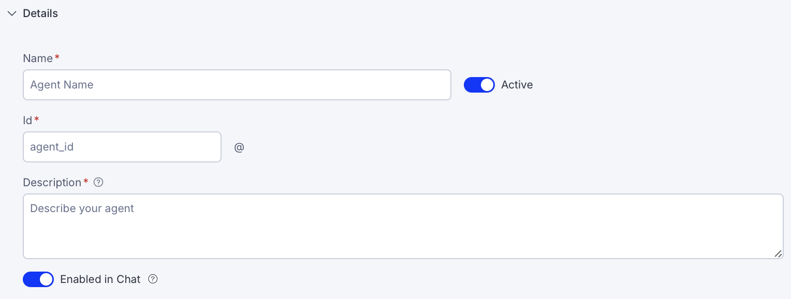The height and width of the screenshot is (299, 791).
Task: Click the Name field label
Action: click(38, 58)
